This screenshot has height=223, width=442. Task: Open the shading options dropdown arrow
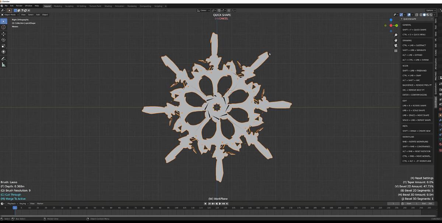434,15
